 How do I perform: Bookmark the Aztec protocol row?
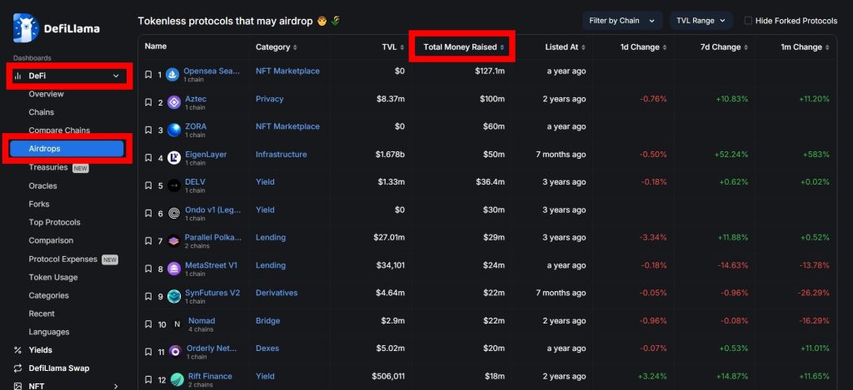pyautogui.click(x=148, y=102)
